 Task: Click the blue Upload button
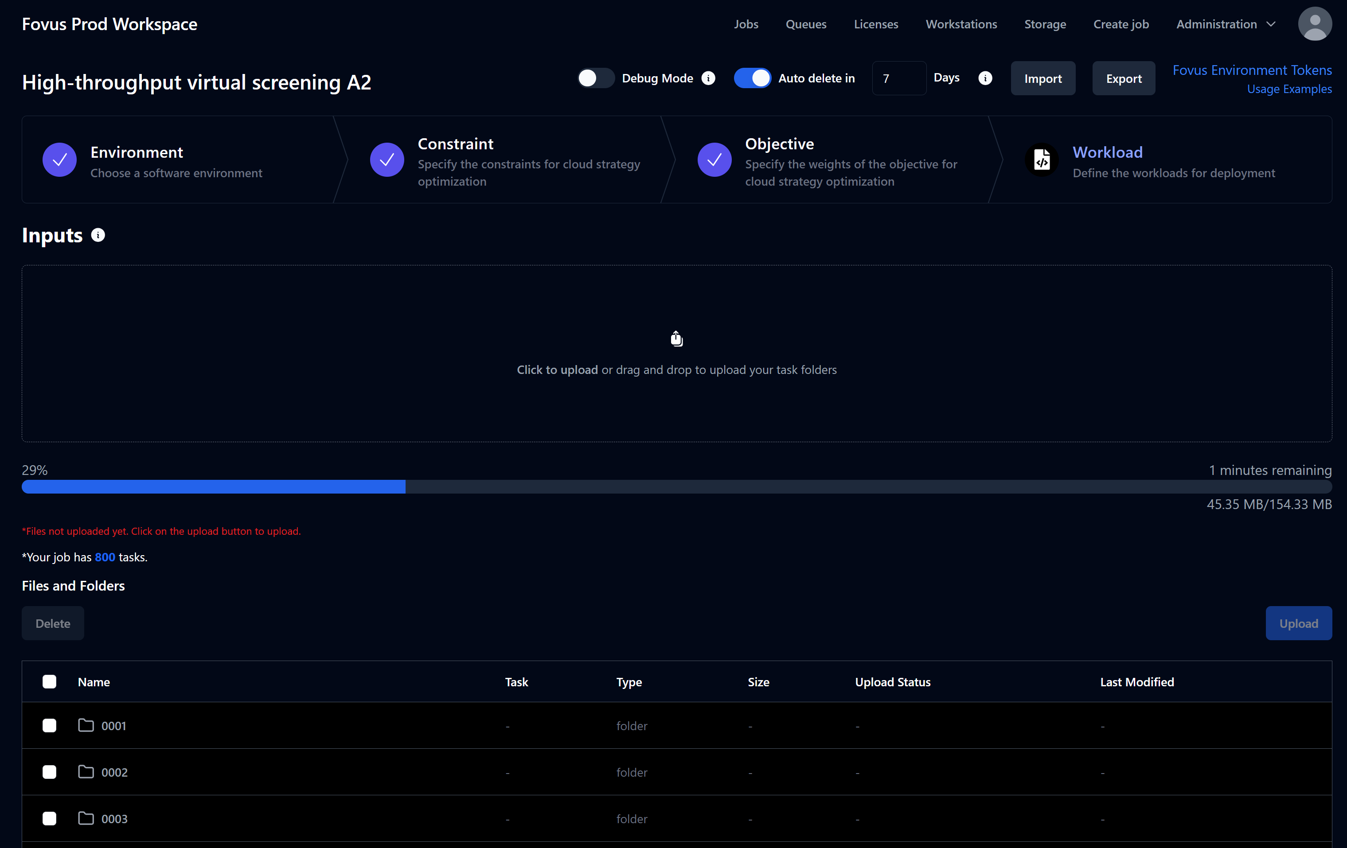pos(1298,623)
